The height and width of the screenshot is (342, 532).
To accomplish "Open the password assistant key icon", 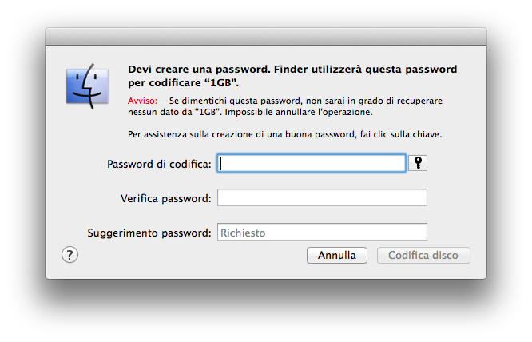I will (x=418, y=163).
